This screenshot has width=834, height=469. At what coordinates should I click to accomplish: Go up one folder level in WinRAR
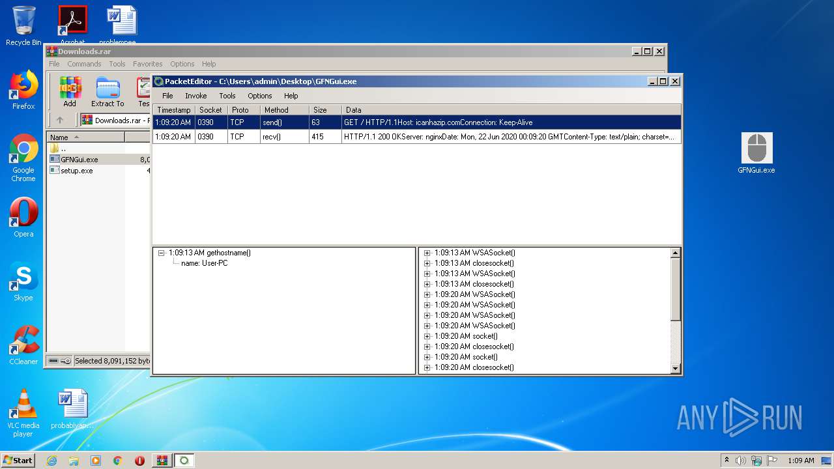click(x=60, y=120)
